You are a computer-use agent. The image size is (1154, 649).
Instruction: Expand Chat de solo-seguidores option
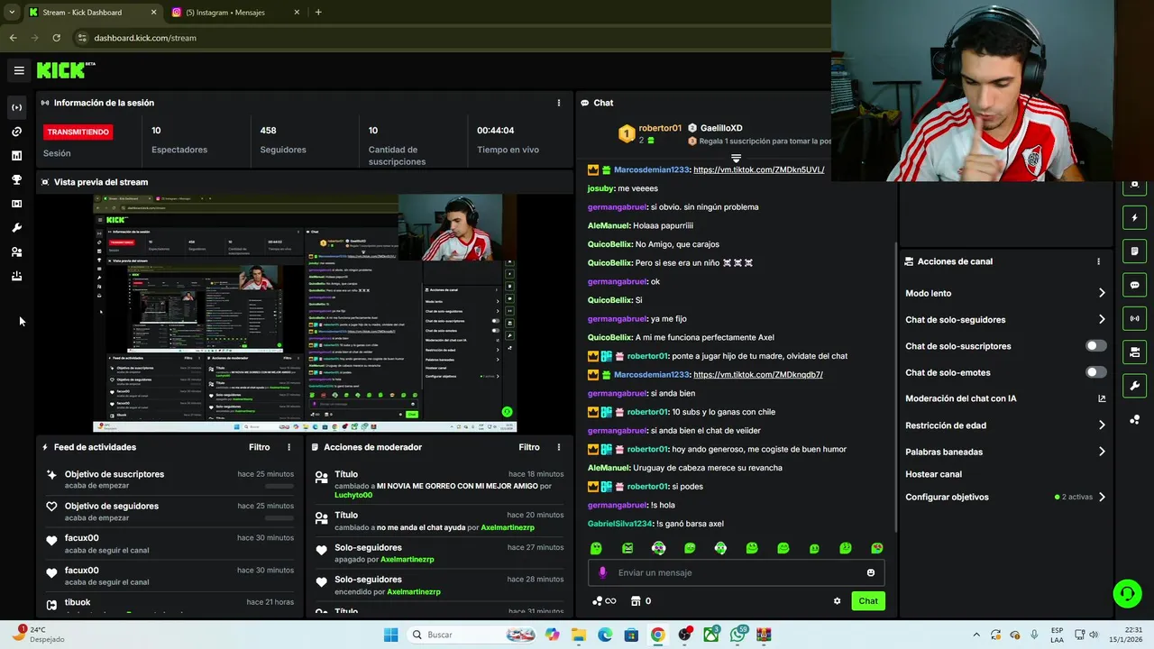click(1102, 319)
